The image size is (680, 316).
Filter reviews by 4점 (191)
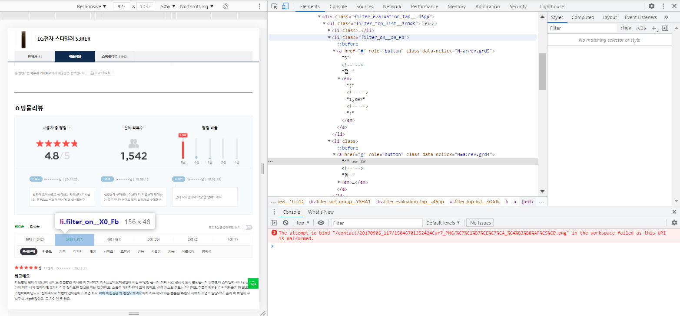114,239
